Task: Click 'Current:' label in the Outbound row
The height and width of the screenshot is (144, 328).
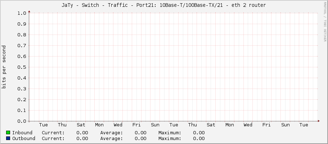Action: coord(53,138)
